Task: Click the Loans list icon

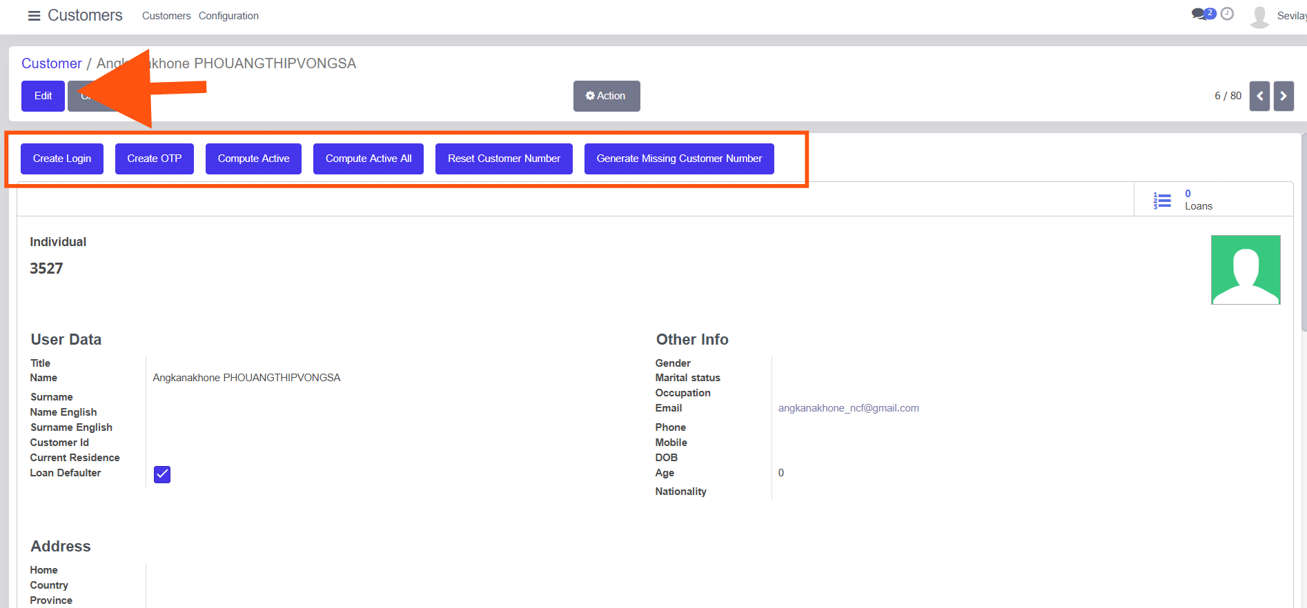Action: pos(1162,201)
